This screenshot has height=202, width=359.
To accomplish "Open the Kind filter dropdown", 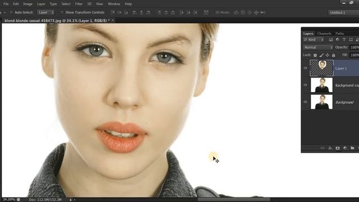I will 314,40.
